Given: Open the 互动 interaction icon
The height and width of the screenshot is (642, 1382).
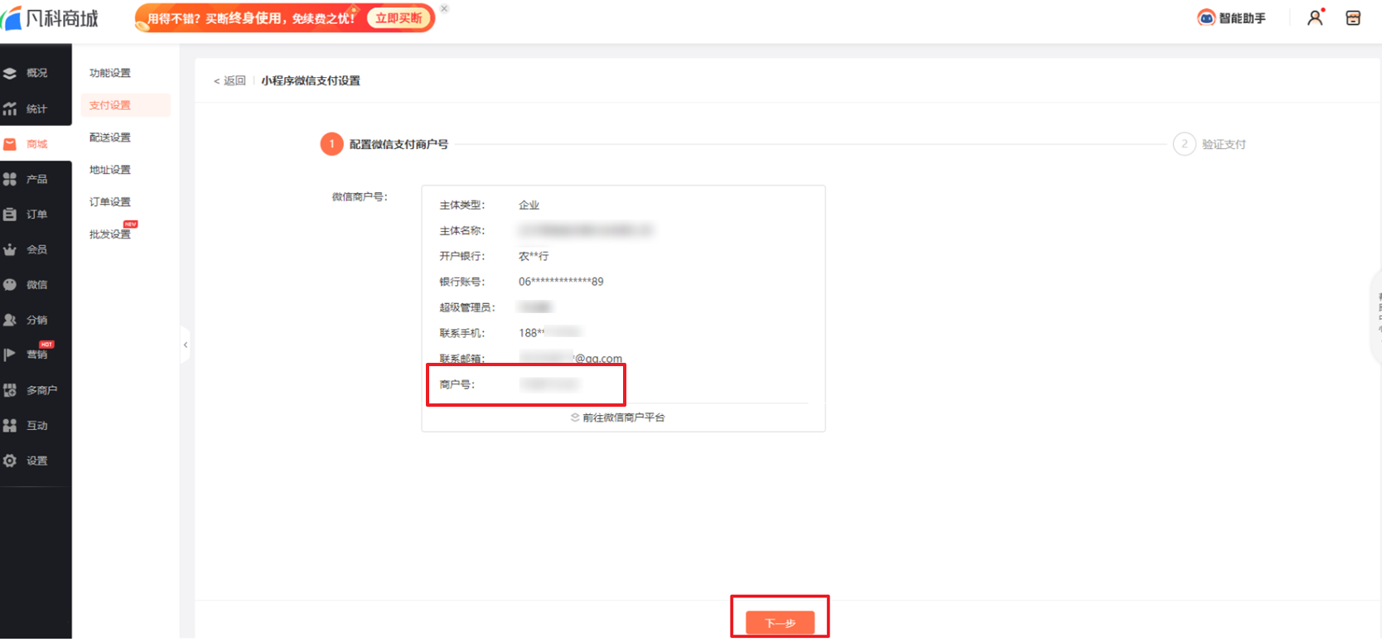Looking at the screenshot, I should pos(10,426).
